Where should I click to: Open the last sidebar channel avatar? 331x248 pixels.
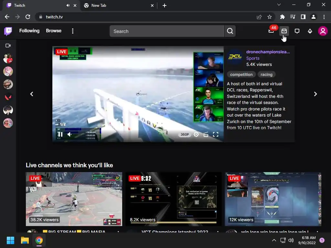click(x=8, y=123)
